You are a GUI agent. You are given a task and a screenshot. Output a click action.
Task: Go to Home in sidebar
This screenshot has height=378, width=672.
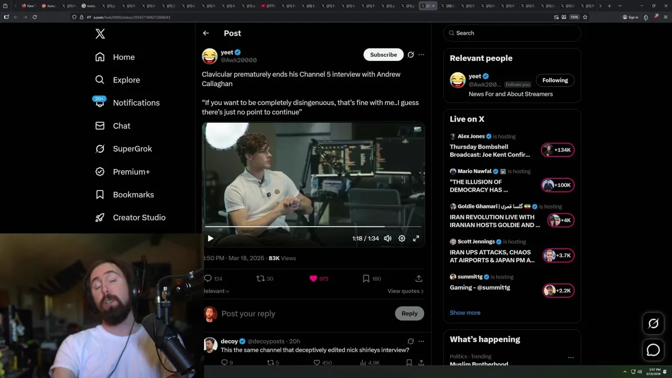[115, 57]
